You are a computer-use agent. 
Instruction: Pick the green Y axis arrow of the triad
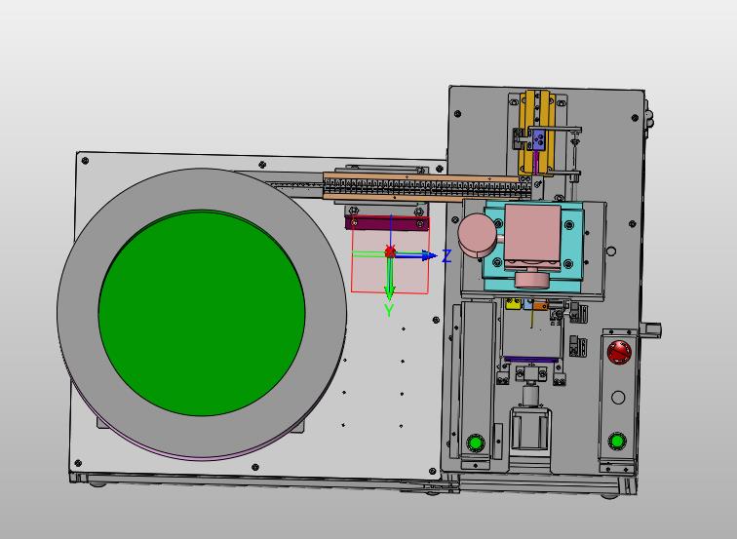(x=389, y=280)
